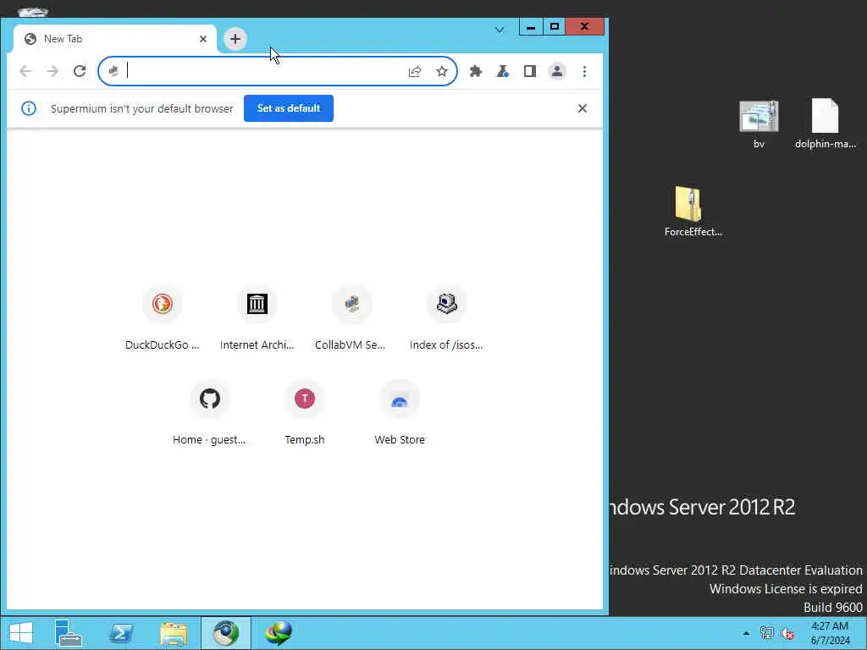867x650 pixels.
Task: Go back to the previous page
Action: pyautogui.click(x=25, y=71)
